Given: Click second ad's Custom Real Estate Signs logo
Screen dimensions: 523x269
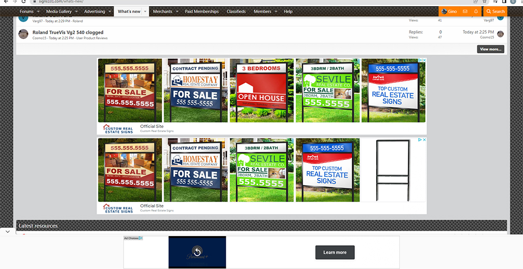Looking at the screenshot, I should coord(118,208).
